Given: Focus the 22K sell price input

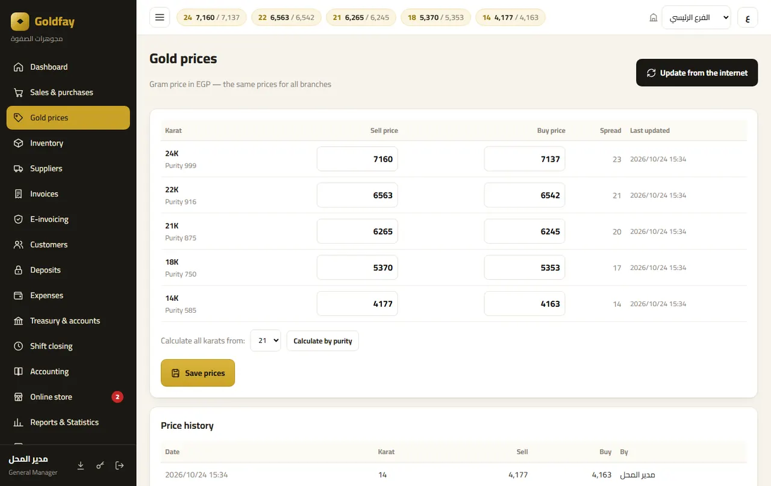Looking at the screenshot, I should tap(357, 195).
